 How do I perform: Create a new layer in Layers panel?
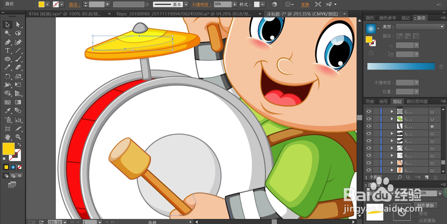click(x=426, y=177)
